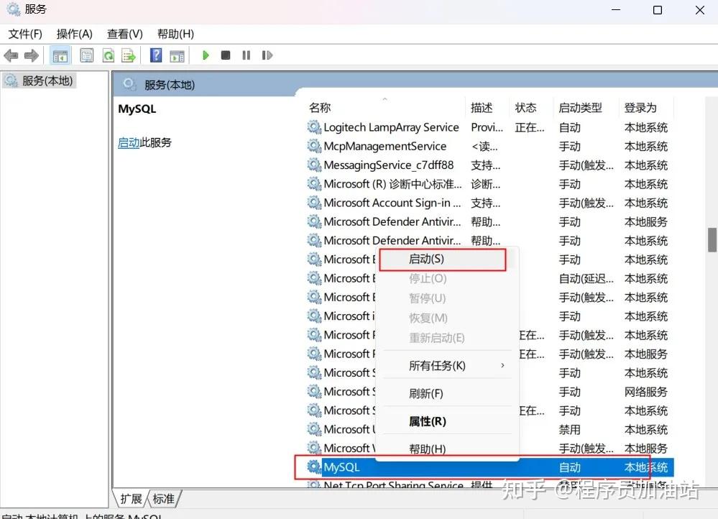Screen dimensions: 718x519
Task: Open the 文件(F) menu
Action: [27, 34]
